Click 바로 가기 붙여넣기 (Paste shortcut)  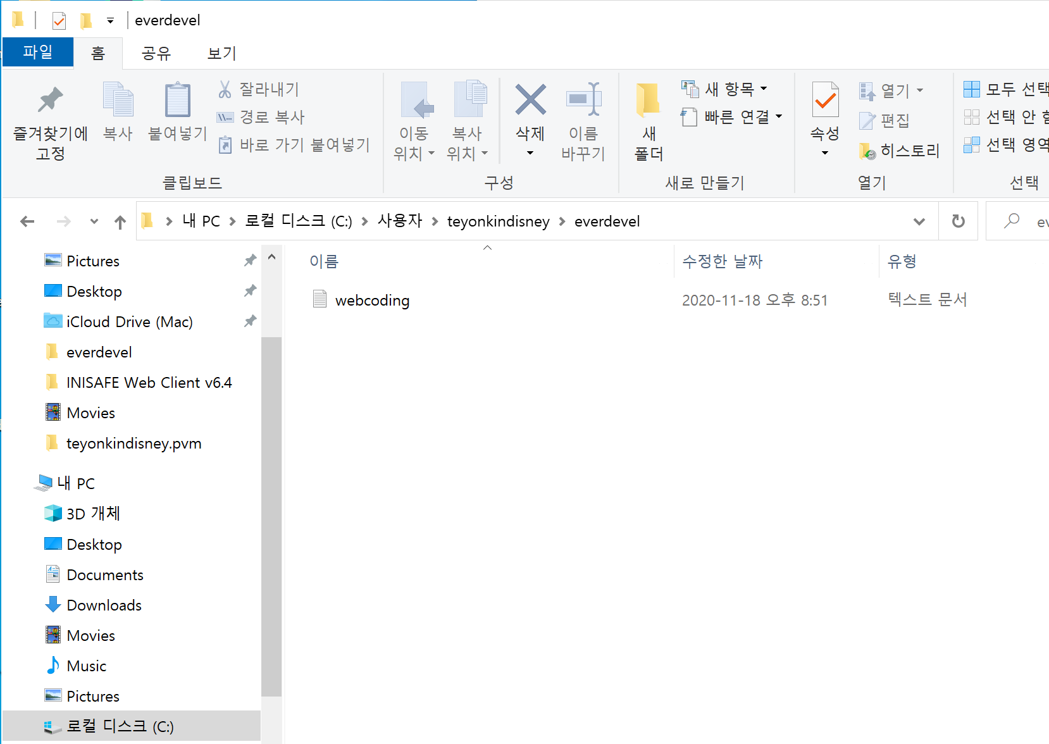coord(294,145)
